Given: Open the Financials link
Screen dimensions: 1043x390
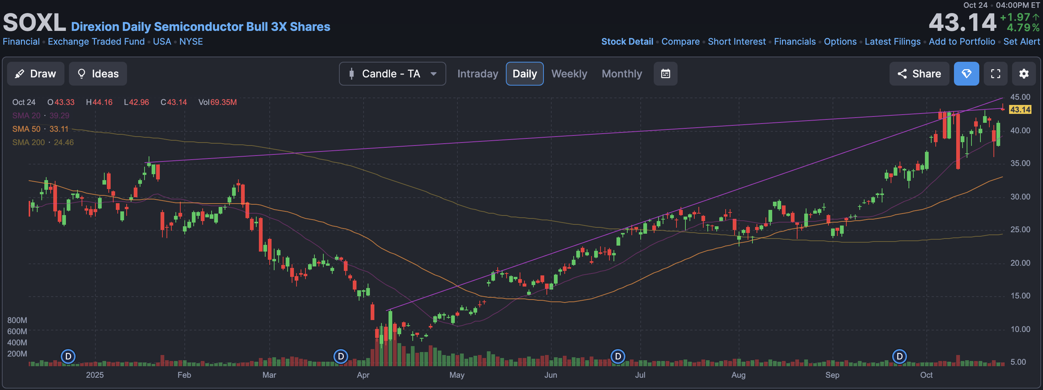Looking at the screenshot, I should [x=795, y=42].
